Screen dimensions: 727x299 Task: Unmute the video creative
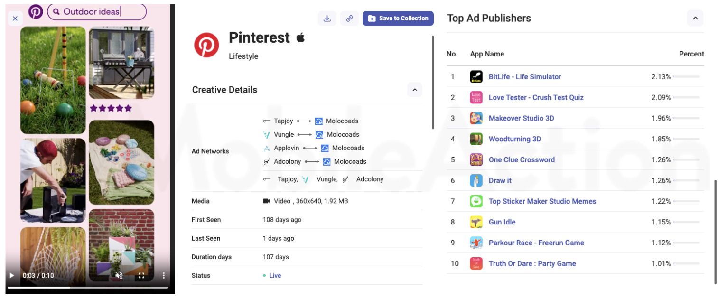click(x=119, y=275)
